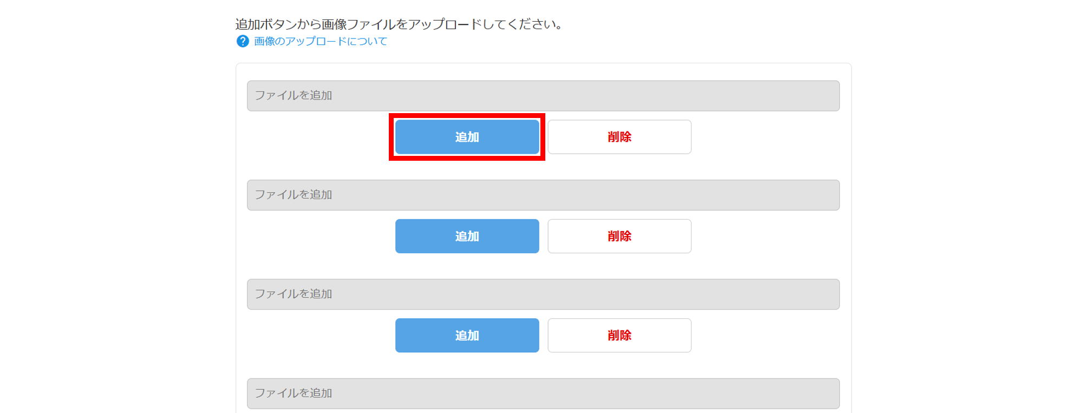
Task: Click the first ファイルを追加 input field
Action: [543, 96]
